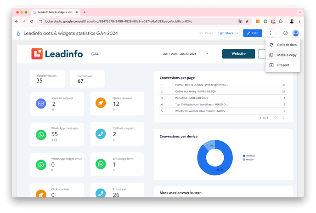Click the Conversions per page heading
The width and height of the screenshot is (316, 213).
[x=177, y=78]
